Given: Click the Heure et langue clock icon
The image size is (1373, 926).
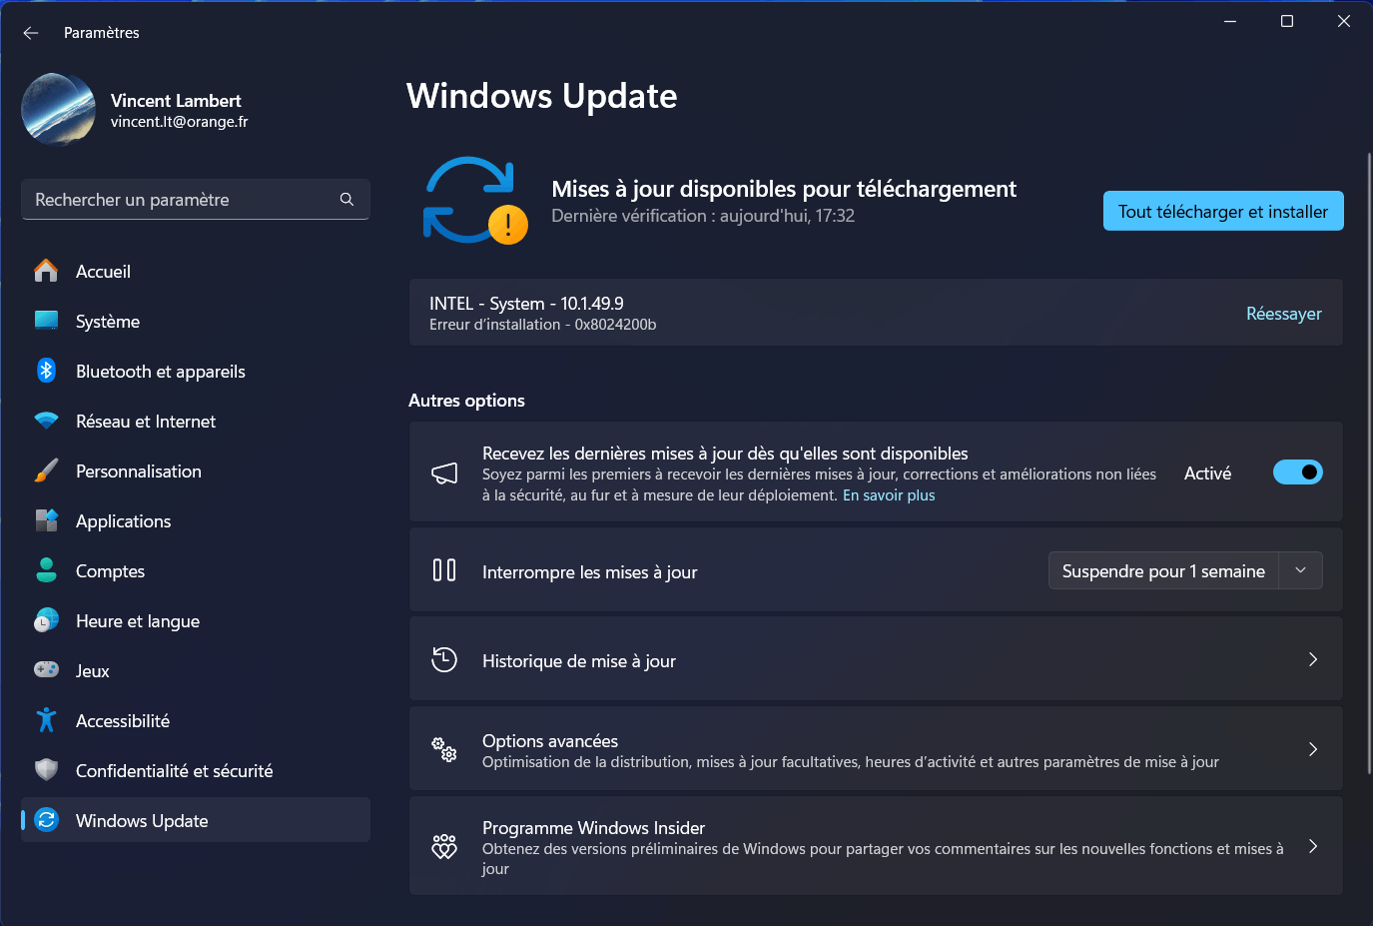Looking at the screenshot, I should [x=46, y=620].
